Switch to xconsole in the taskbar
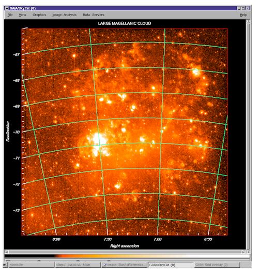 tap(32, 265)
